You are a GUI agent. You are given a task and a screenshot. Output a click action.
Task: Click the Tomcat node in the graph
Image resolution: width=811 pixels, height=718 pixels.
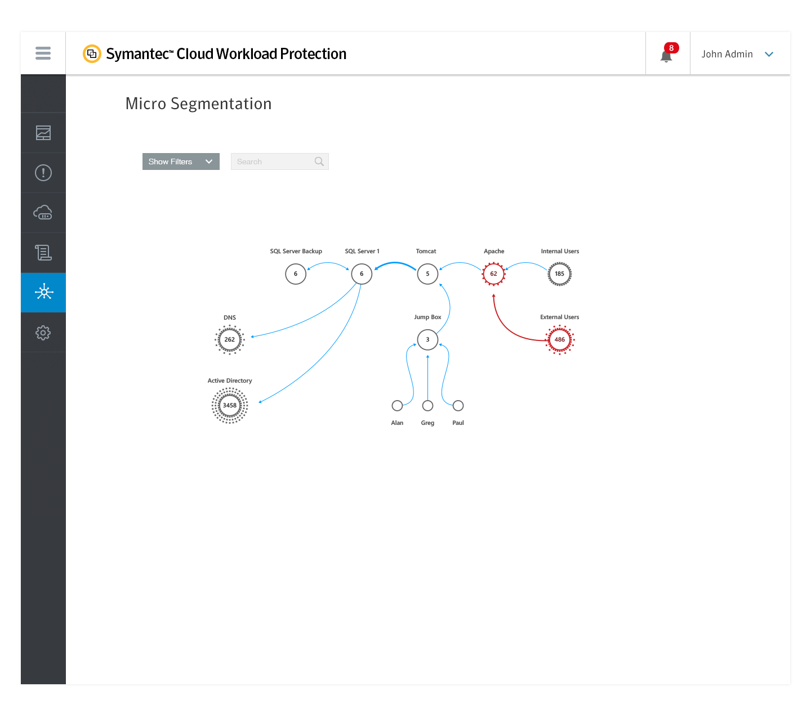(427, 274)
